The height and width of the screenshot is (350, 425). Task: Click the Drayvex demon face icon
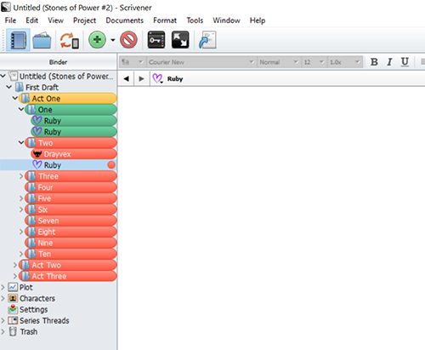click(x=37, y=154)
